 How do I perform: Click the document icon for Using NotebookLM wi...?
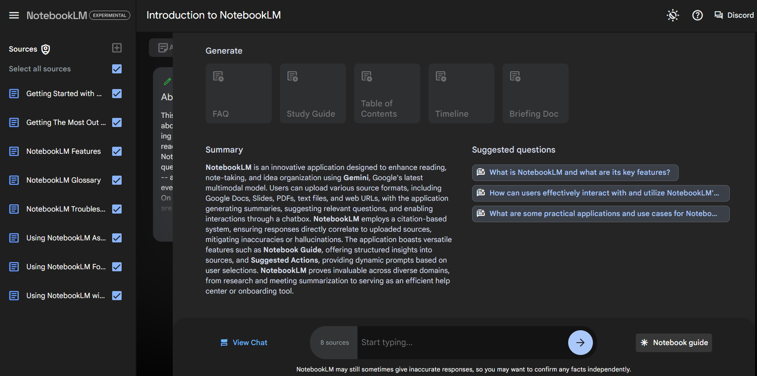[x=14, y=296]
